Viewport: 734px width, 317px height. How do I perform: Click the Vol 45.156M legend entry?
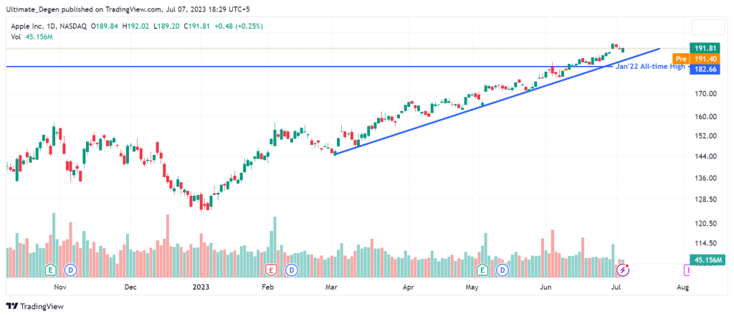click(x=32, y=37)
